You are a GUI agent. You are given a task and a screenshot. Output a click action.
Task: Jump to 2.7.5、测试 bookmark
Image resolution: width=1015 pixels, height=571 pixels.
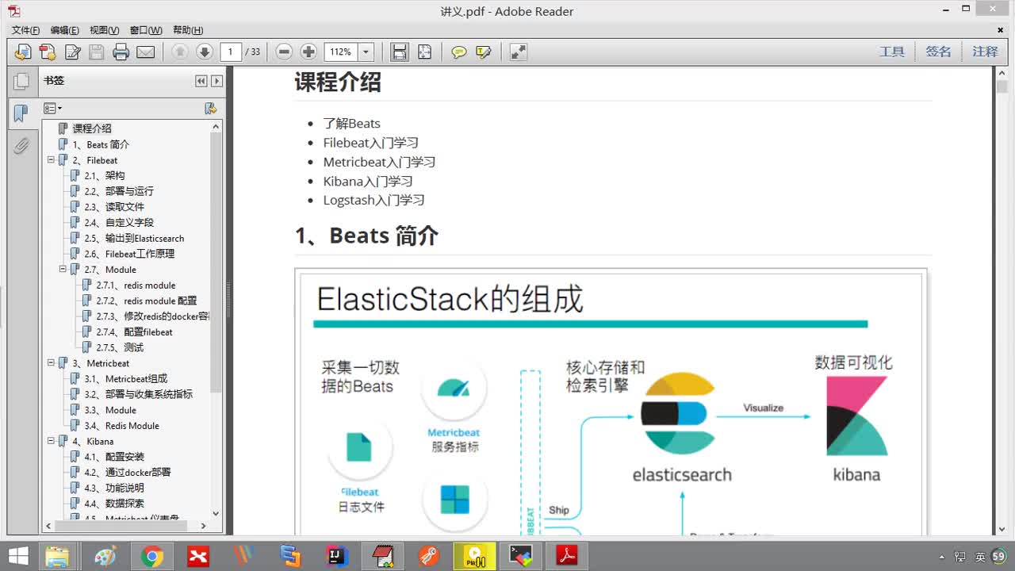pyautogui.click(x=120, y=347)
